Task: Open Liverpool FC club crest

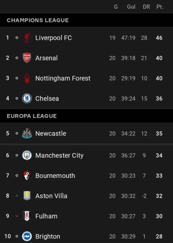Action: click(27, 38)
